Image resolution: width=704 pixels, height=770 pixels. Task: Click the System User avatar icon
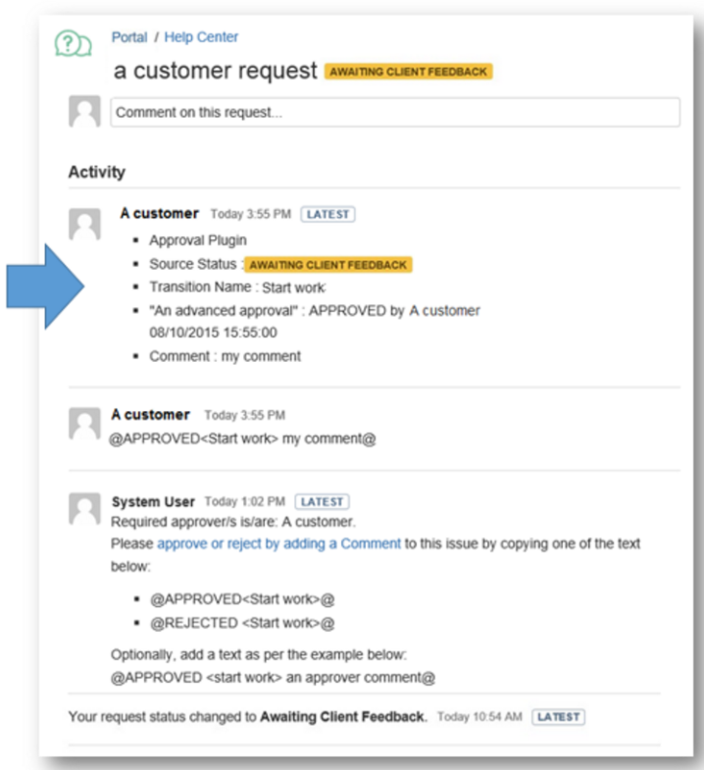click(85, 508)
